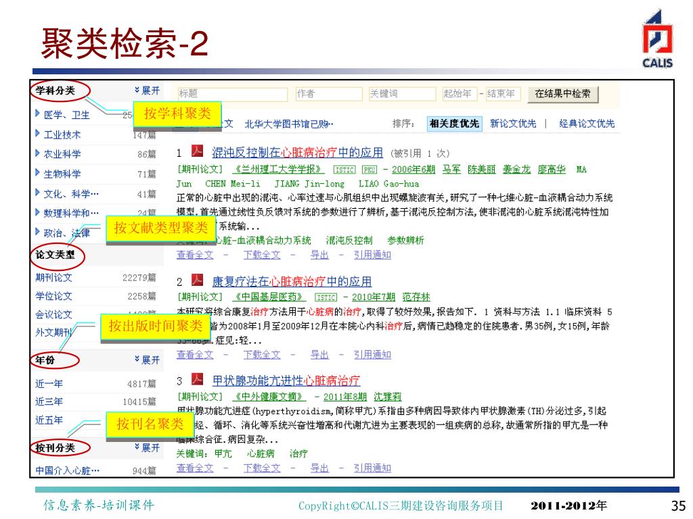Open title 混沌反控制在心脏病治疗中的应用
Viewport: 693px width, 519px height.
coord(297,153)
